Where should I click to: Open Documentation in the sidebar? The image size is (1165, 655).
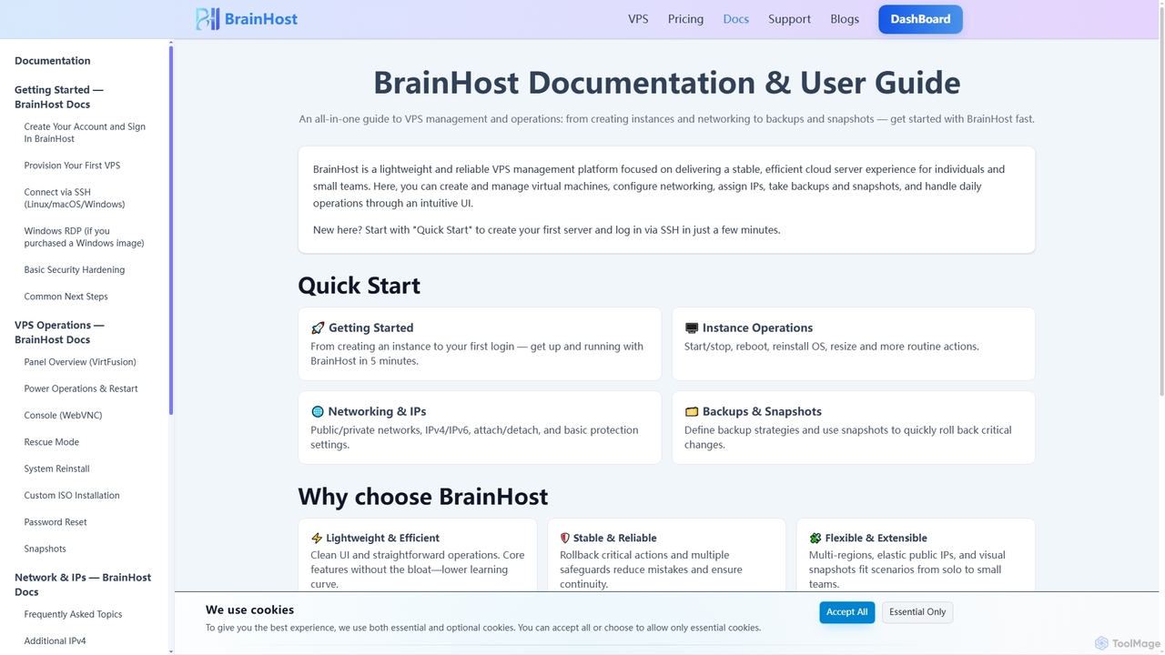(x=53, y=61)
